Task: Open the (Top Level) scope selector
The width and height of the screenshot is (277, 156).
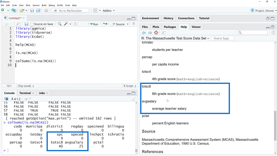Action: (x=26, y=86)
